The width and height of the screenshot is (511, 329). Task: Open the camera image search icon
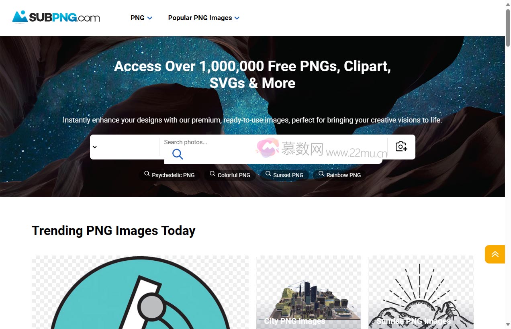pos(401,147)
